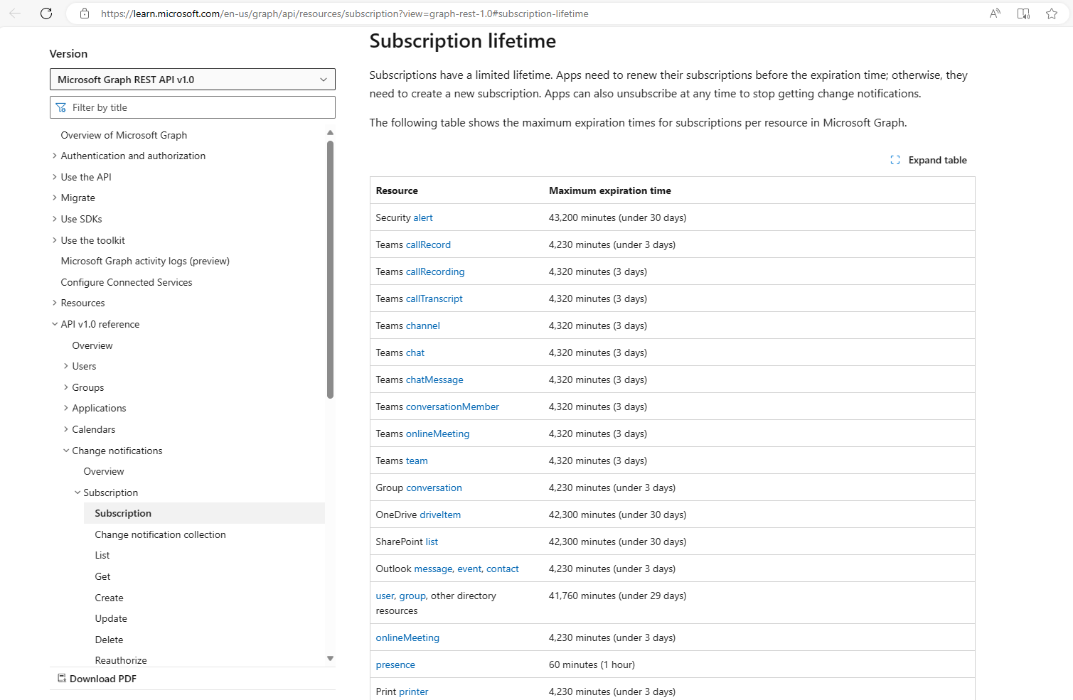
Task: Open the Print printer link
Action: [414, 691]
